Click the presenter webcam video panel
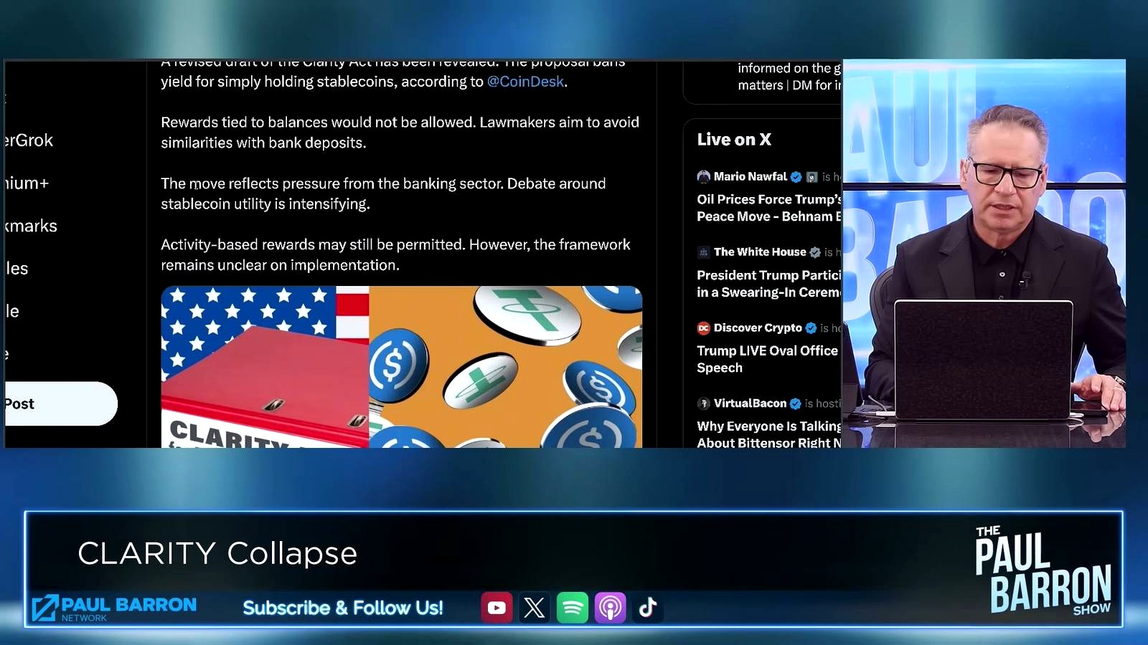 tap(984, 254)
